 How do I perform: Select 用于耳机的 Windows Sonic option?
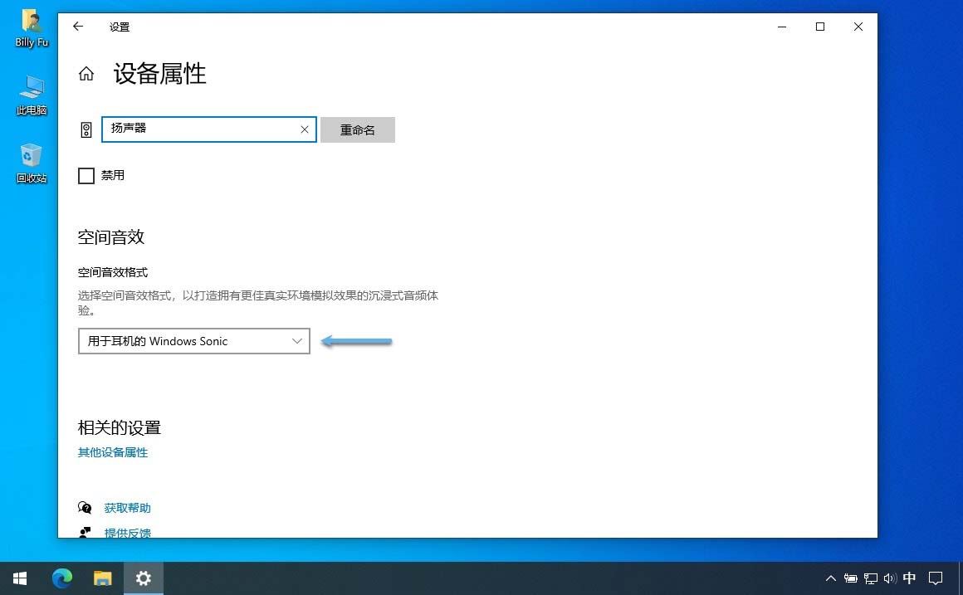[166, 341]
